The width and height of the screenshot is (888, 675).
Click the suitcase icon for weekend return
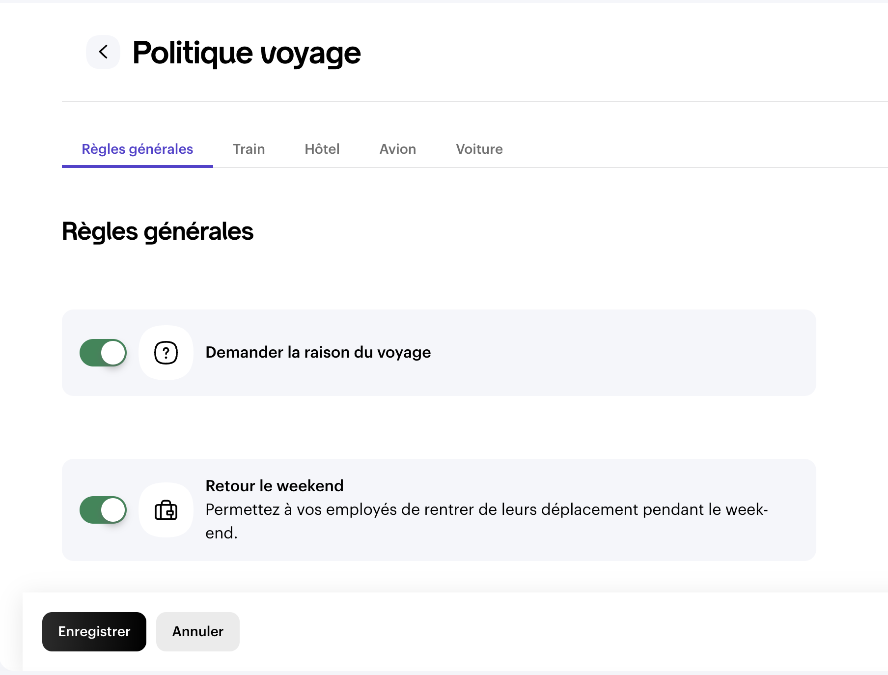point(166,510)
